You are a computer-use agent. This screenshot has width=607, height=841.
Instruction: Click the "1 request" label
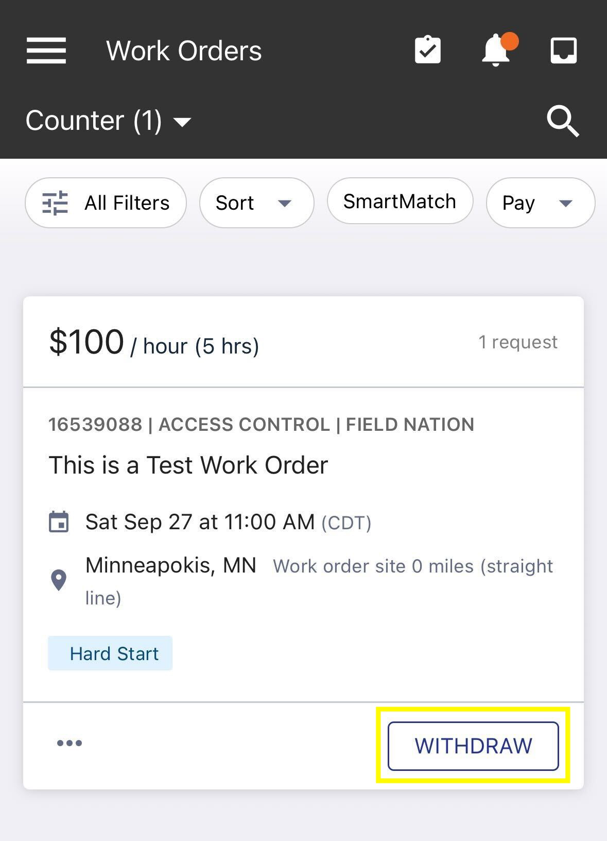[518, 342]
